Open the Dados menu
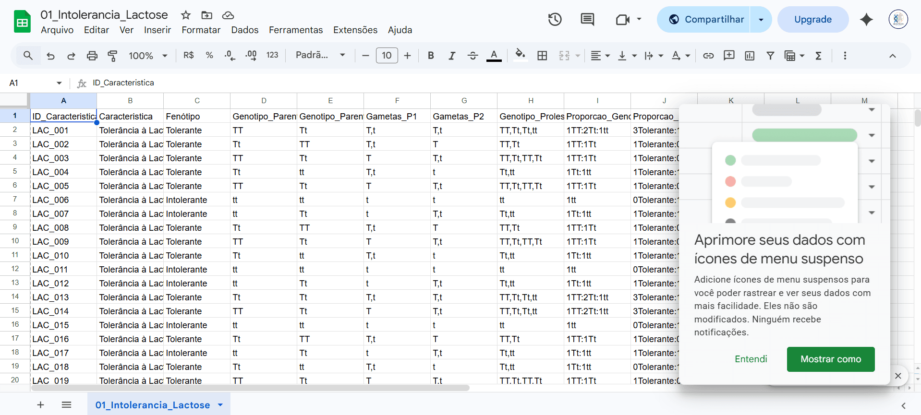921x415 pixels. (x=244, y=30)
